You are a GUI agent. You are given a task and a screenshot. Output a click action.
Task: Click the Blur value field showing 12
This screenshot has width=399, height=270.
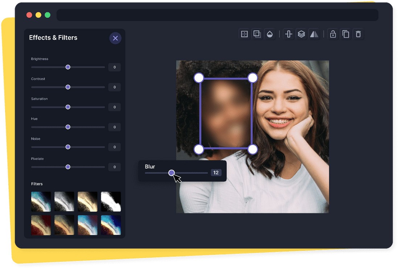tap(216, 173)
